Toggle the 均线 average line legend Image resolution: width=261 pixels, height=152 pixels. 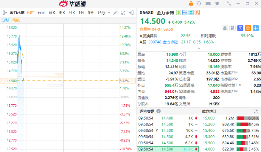(x=16, y=20)
